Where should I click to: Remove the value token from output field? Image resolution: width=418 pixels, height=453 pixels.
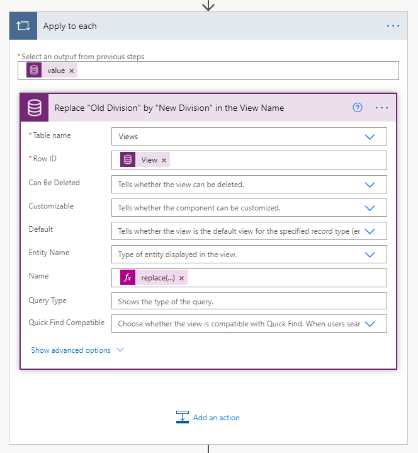(72, 71)
